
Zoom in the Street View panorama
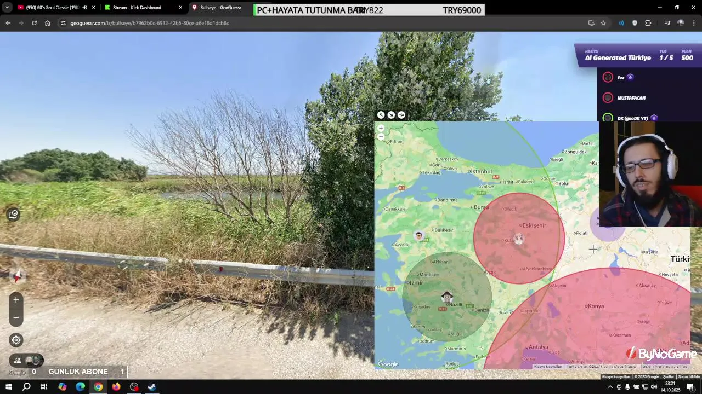tap(16, 300)
